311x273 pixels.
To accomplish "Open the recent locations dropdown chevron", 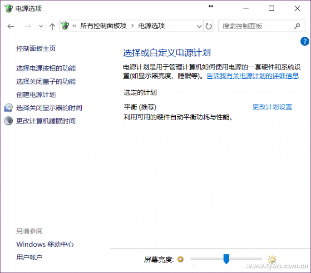I will click(41, 26).
